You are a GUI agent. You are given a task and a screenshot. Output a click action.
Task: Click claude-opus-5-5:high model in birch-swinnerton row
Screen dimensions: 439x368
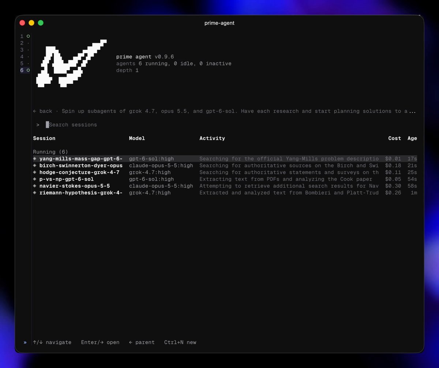point(161,166)
